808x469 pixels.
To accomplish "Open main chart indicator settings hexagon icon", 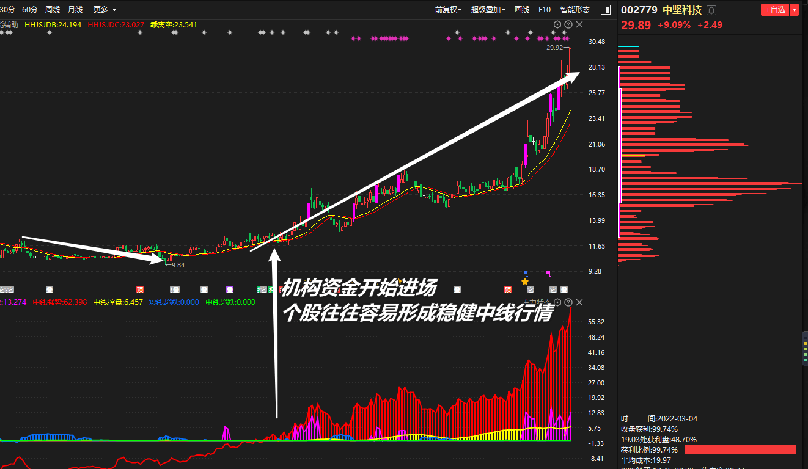I will pos(557,24).
